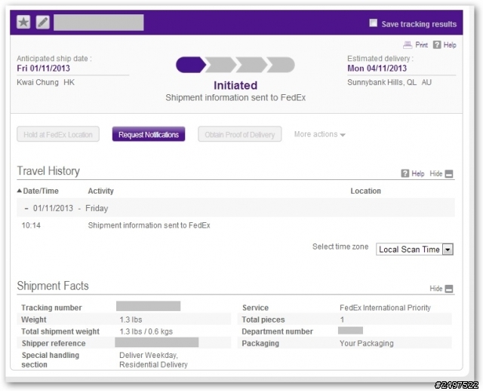Click the printer icon
The image size is (483, 391).
point(408,45)
